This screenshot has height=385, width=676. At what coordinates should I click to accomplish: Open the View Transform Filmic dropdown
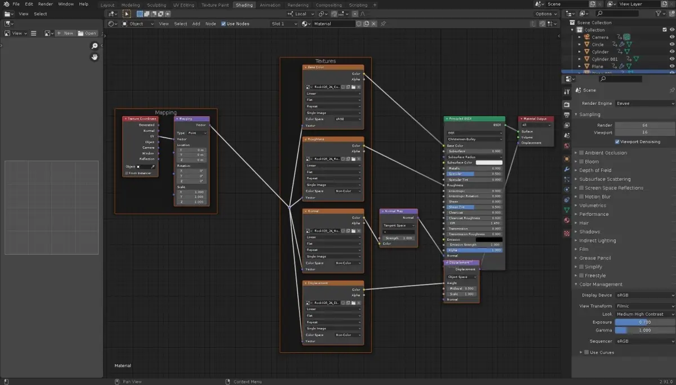(645, 306)
